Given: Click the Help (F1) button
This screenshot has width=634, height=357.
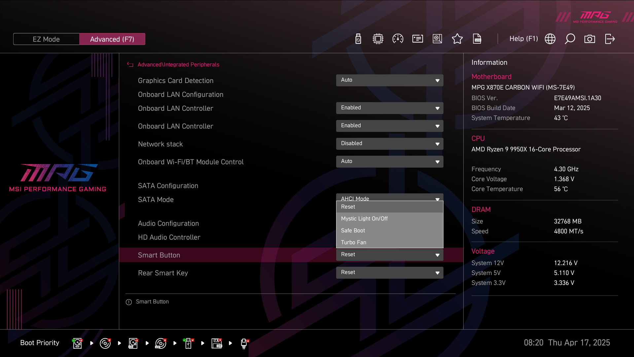Looking at the screenshot, I should click(x=523, y=39).
